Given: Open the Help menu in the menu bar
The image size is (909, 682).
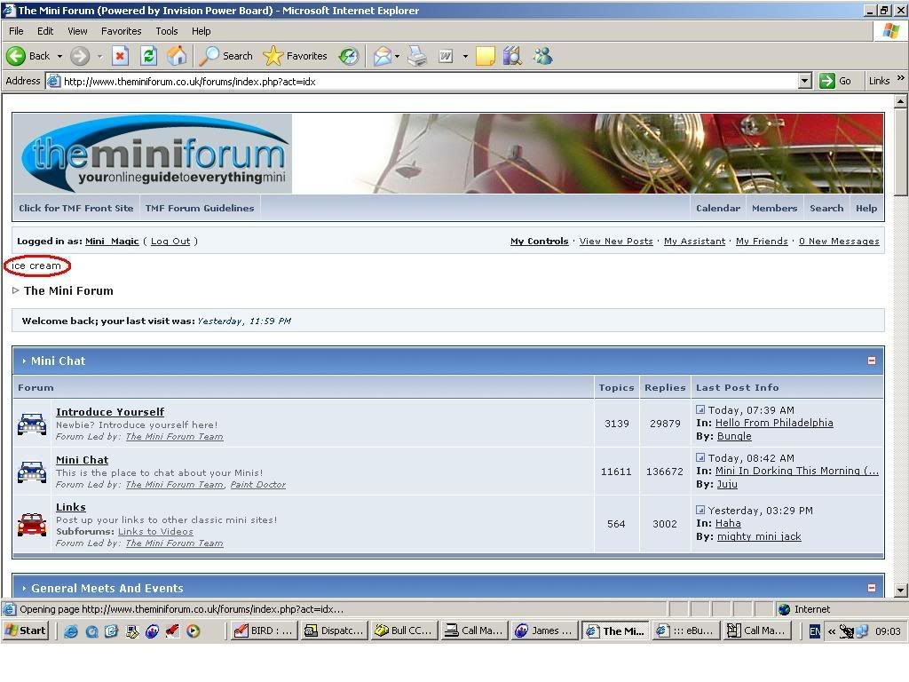Looking at the screenshot, I should [x=202, y=31].
